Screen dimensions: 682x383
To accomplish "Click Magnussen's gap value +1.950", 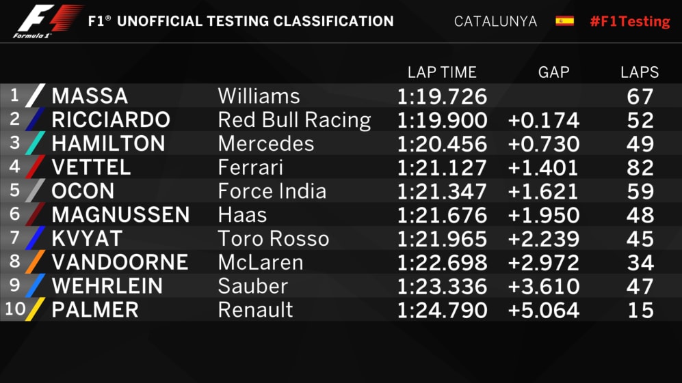I will (543, 215).
